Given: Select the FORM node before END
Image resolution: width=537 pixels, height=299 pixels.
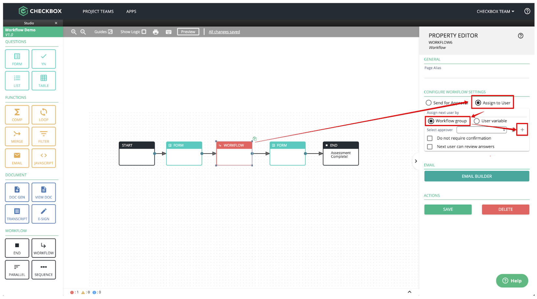Looking at the screenshot, I should pyautogui.click(x=287, y=153).
